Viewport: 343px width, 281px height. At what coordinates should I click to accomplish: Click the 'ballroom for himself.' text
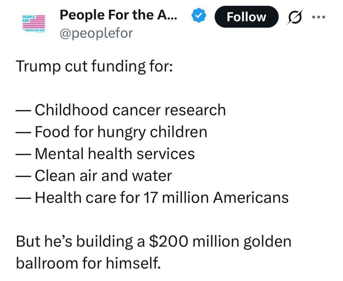(88, 263)
